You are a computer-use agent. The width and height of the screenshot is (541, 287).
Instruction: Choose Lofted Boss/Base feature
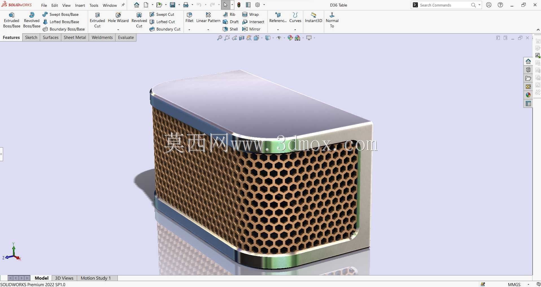pos(61,22)
